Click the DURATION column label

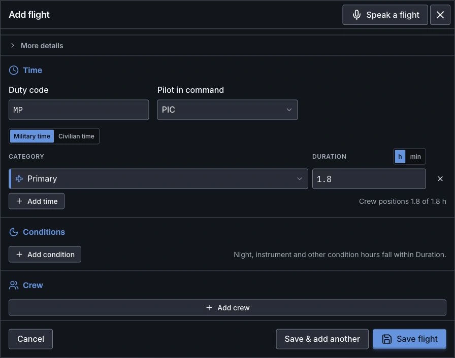click(329, 156)
